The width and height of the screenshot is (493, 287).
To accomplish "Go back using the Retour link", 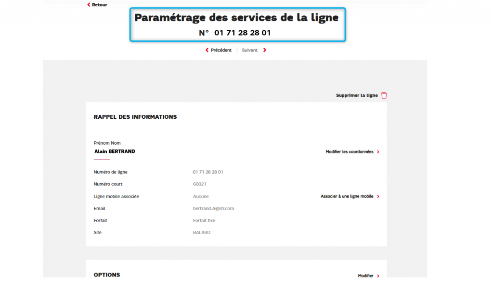I will point(100,5).
